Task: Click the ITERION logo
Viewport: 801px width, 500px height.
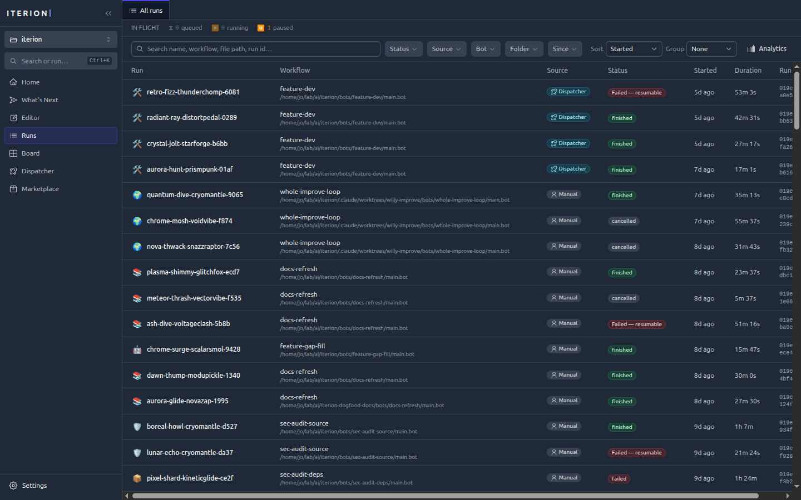Action: click(28, 13)
